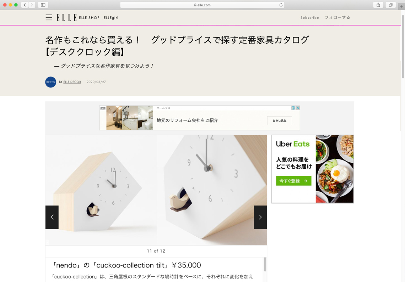Go forward with Safari's forward arrow

click(32, 5)
